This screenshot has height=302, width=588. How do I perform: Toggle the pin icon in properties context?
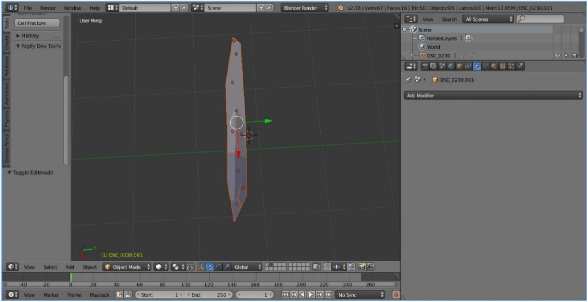pyautogui.click(x=408, y=80)
